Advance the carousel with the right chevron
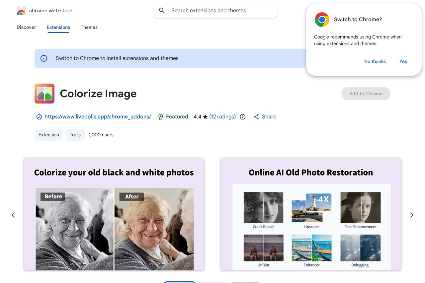 (411, 215)
